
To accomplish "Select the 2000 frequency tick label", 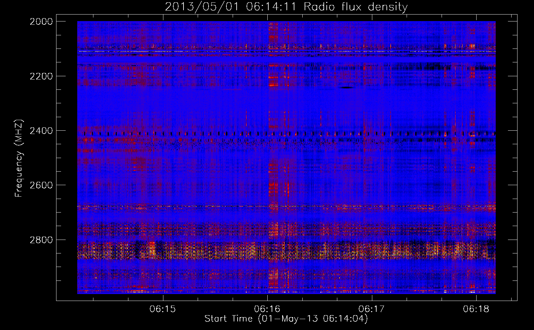I will click(41, 21).
